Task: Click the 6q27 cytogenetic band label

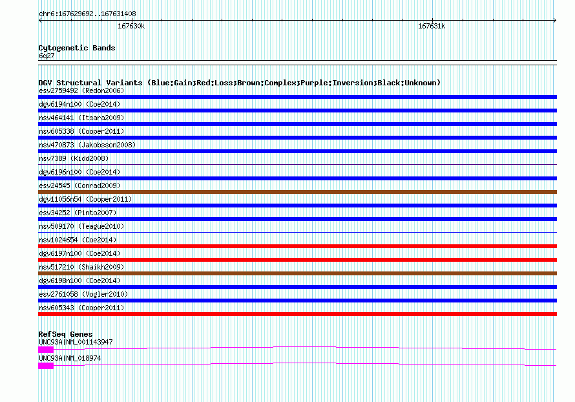Action: (x=47, y=56)
